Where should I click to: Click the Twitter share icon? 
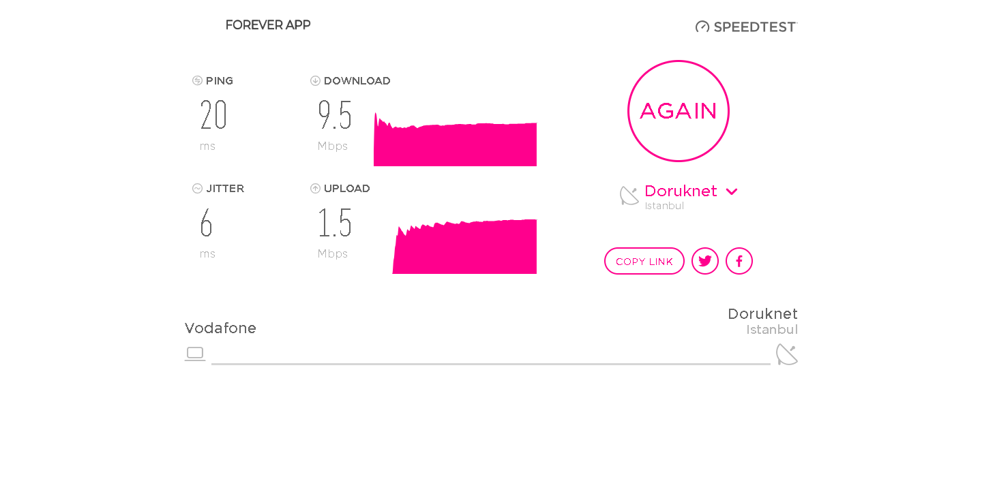(705, 261)
